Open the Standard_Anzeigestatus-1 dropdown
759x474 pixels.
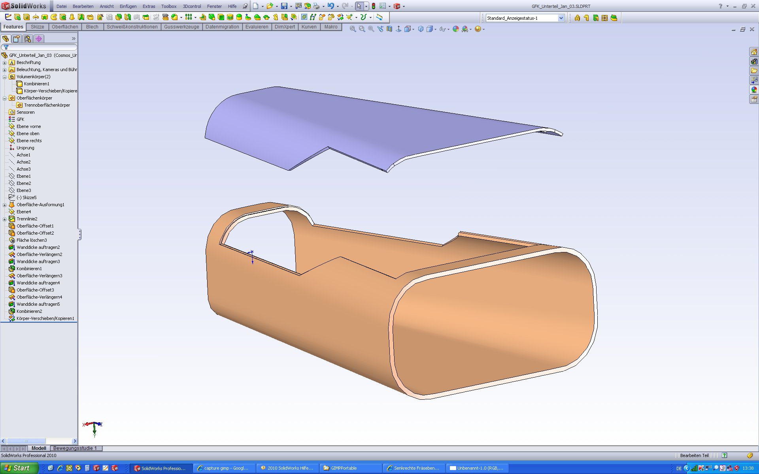click(561, 18)
